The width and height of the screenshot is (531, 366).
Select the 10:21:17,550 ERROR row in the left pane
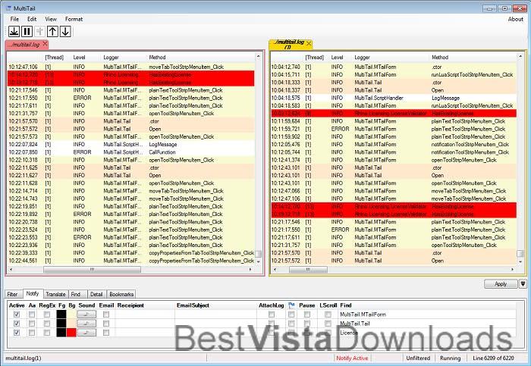tap(130, 98)
